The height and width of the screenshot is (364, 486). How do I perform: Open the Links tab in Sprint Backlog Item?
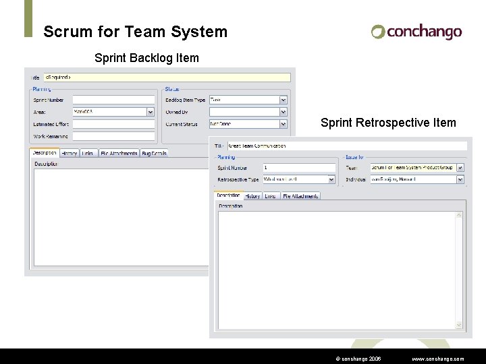pos(88,153)
